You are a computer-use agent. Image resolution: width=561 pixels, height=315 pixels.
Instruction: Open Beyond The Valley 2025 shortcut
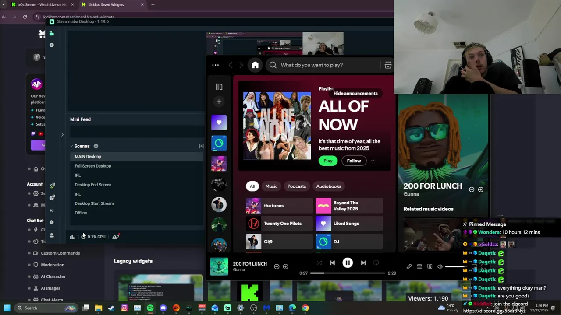tap(349, 206)
